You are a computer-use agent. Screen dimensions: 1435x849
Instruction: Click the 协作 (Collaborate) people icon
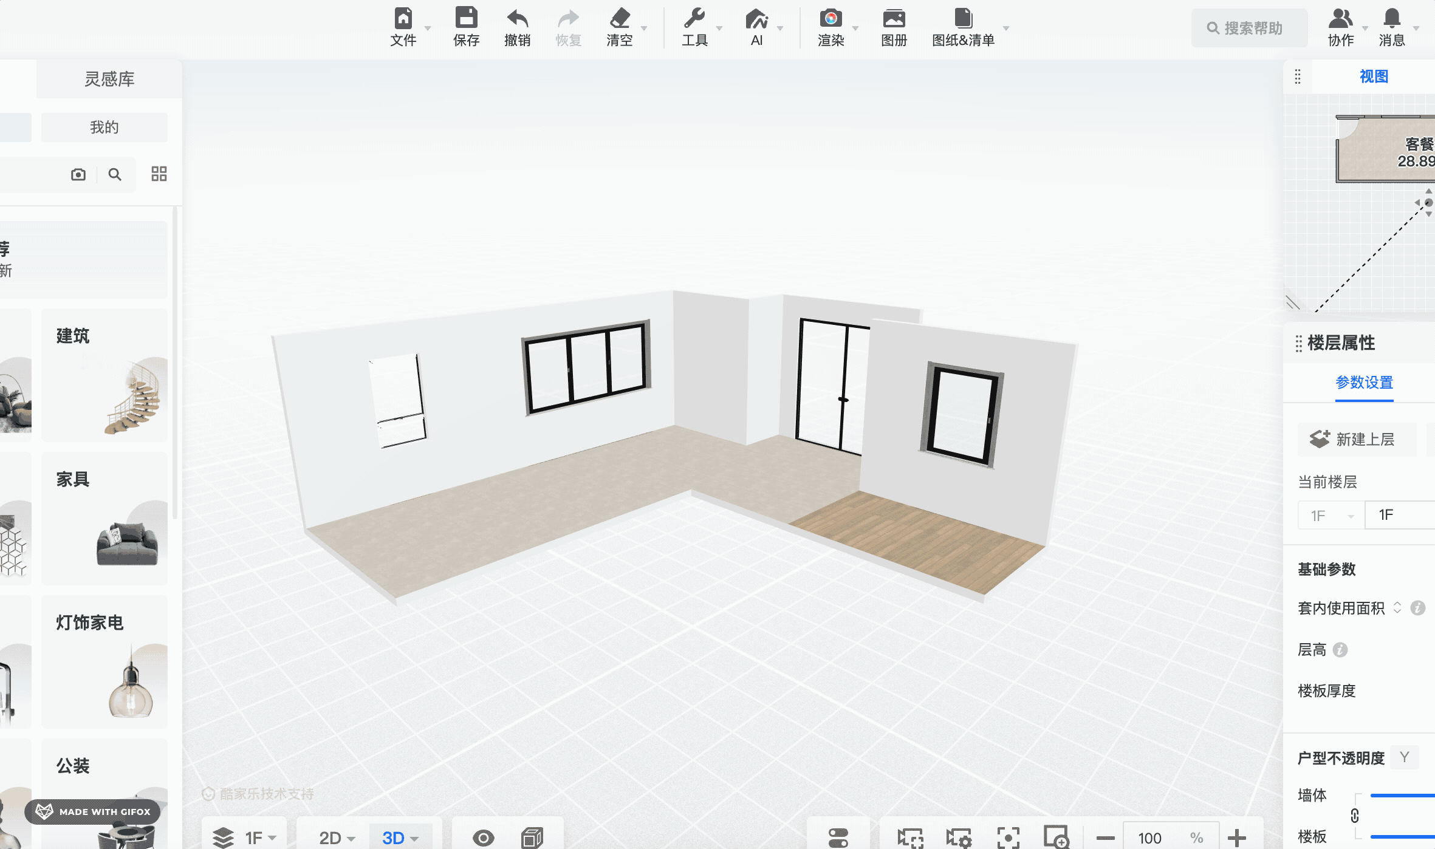[x=1340, y=18]
